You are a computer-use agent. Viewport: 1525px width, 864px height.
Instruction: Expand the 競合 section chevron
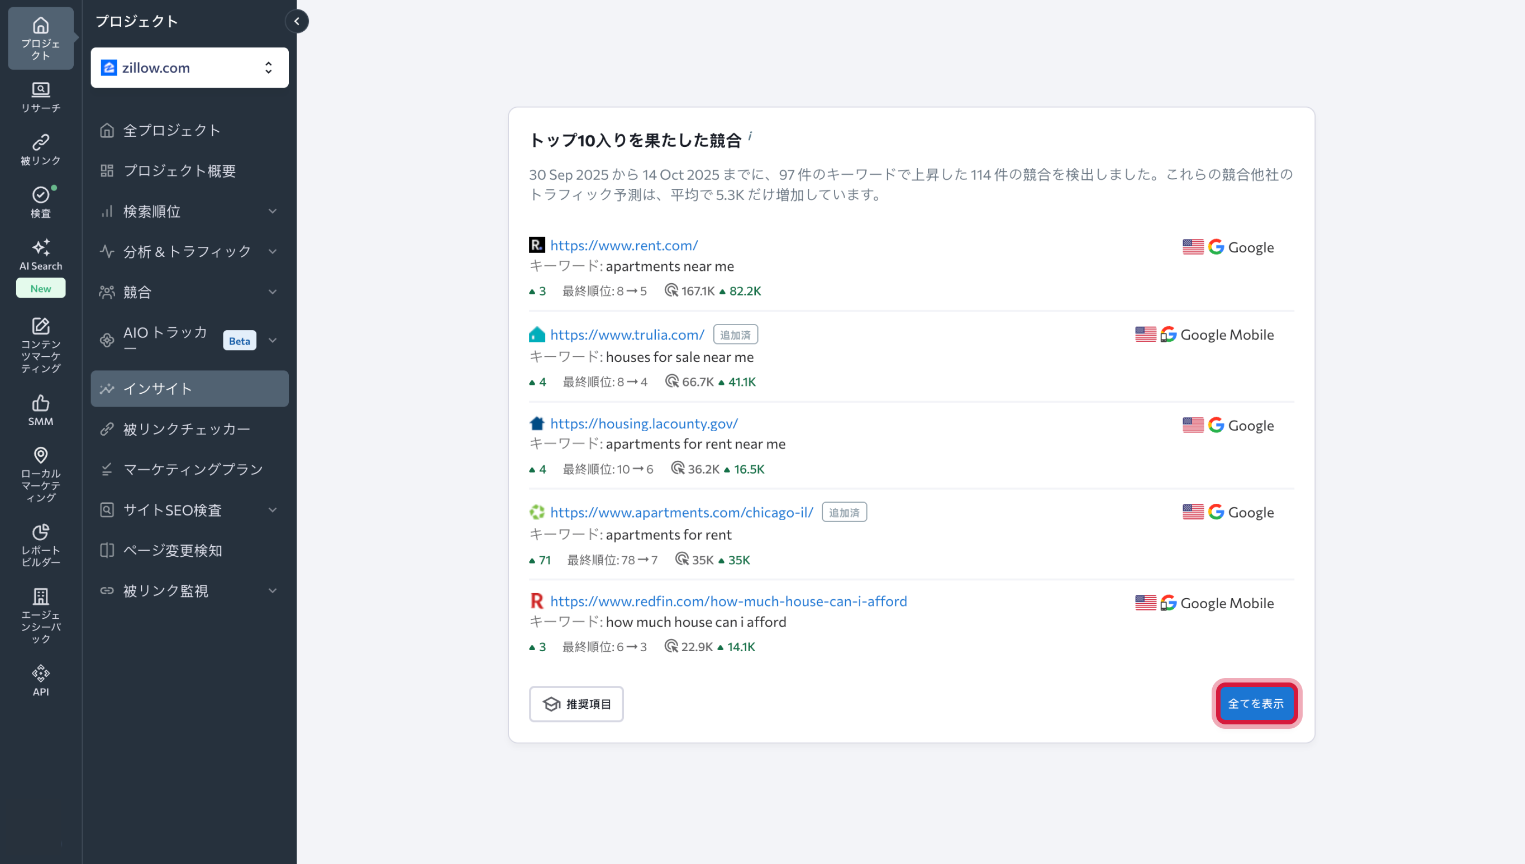[273, 292]
